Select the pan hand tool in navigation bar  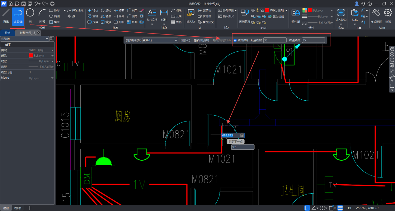tap(392, 49)
